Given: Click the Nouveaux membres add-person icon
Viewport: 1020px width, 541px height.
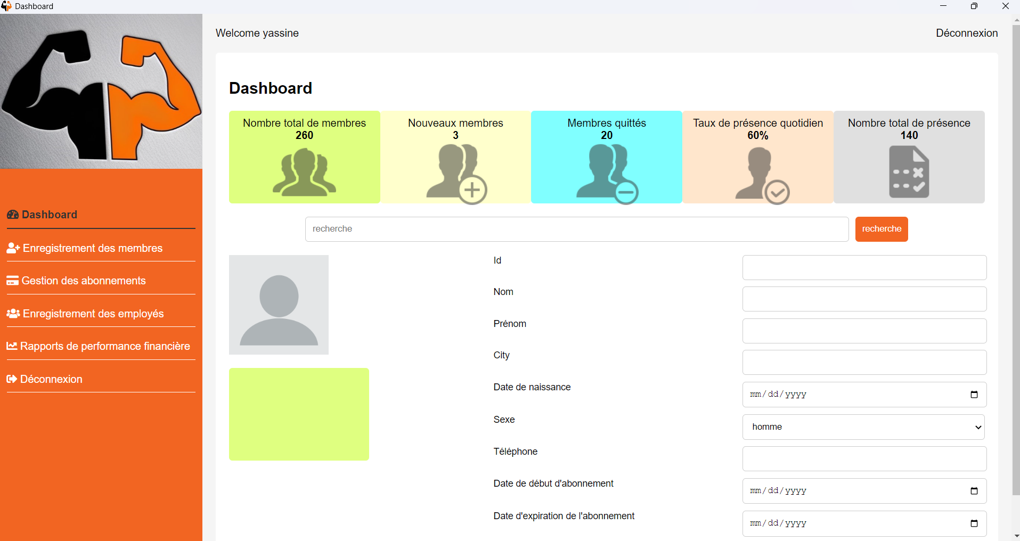Looking at the screenshot, I should point(456,173).
